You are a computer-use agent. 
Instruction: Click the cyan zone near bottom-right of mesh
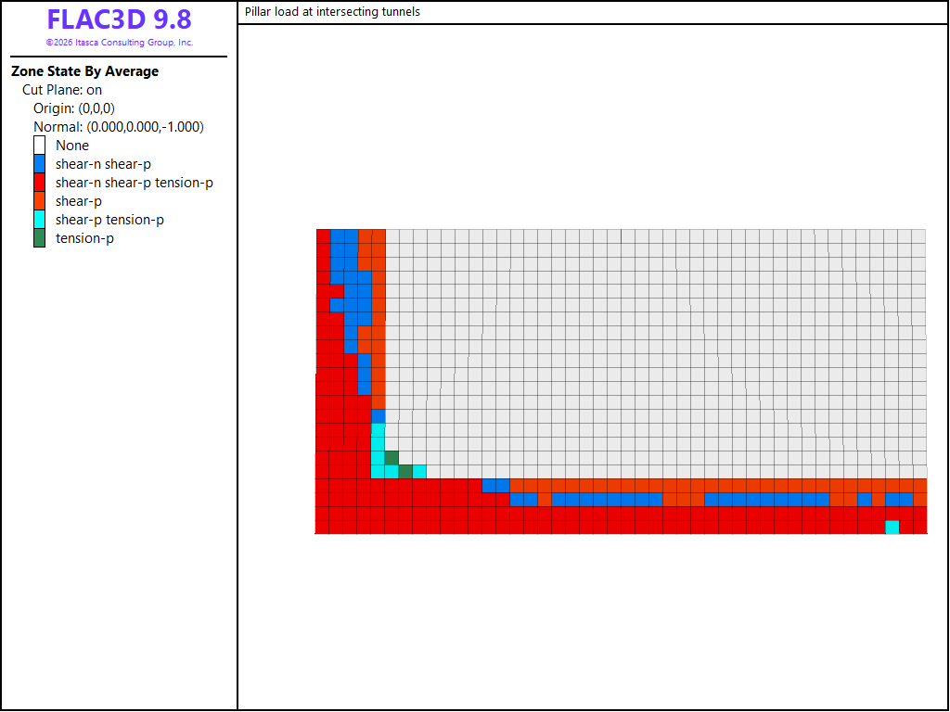(892, 527)
